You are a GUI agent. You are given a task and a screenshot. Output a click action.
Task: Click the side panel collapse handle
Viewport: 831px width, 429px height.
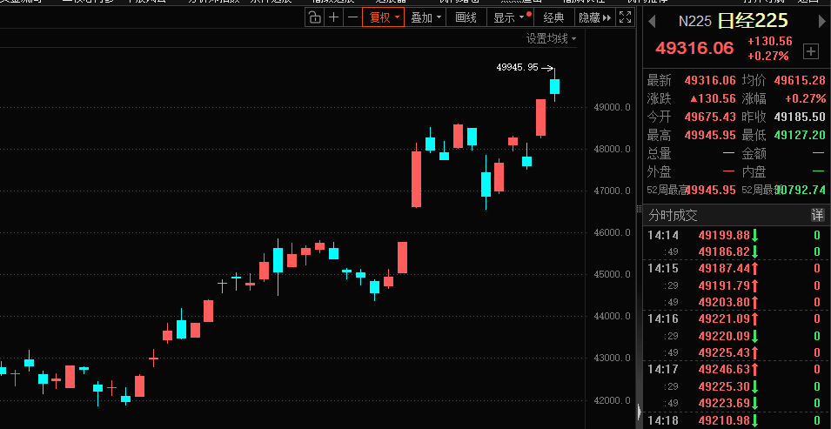click(x=639, y=412)
